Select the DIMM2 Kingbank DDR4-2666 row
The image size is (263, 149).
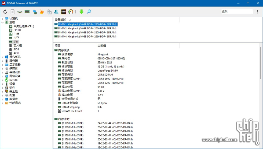point(87,29)
